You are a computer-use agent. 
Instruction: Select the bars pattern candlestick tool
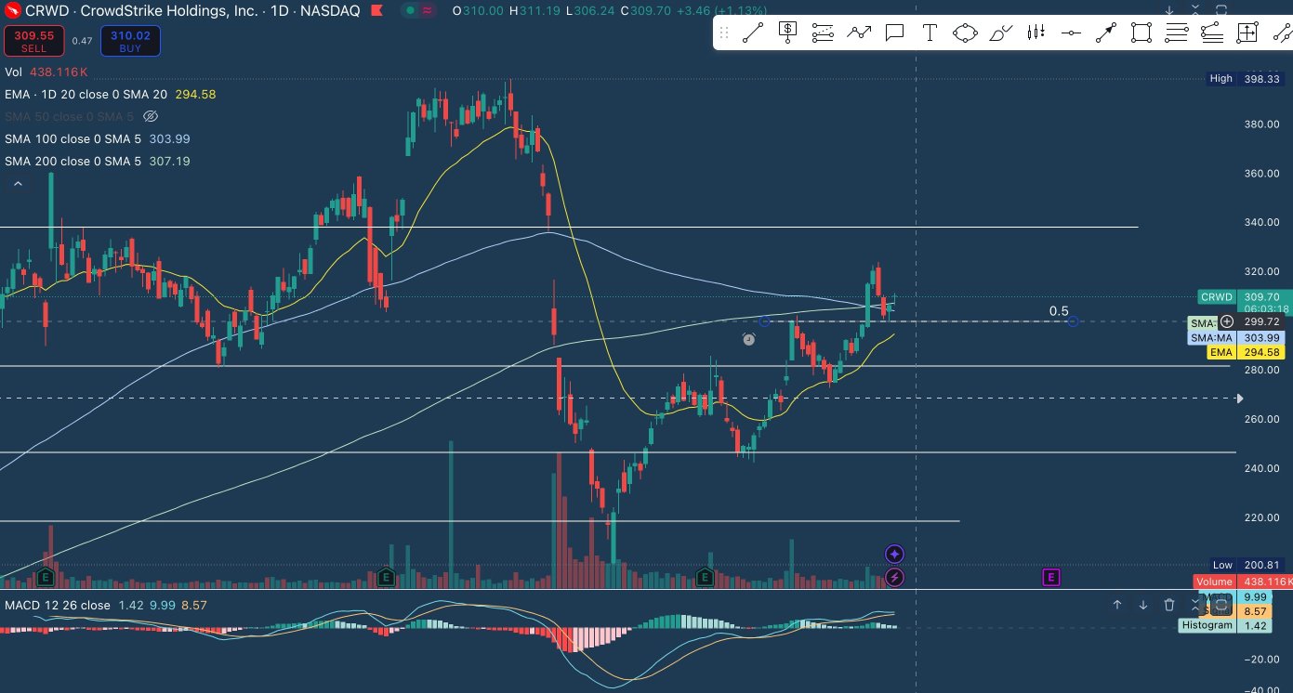(1036, 33)
